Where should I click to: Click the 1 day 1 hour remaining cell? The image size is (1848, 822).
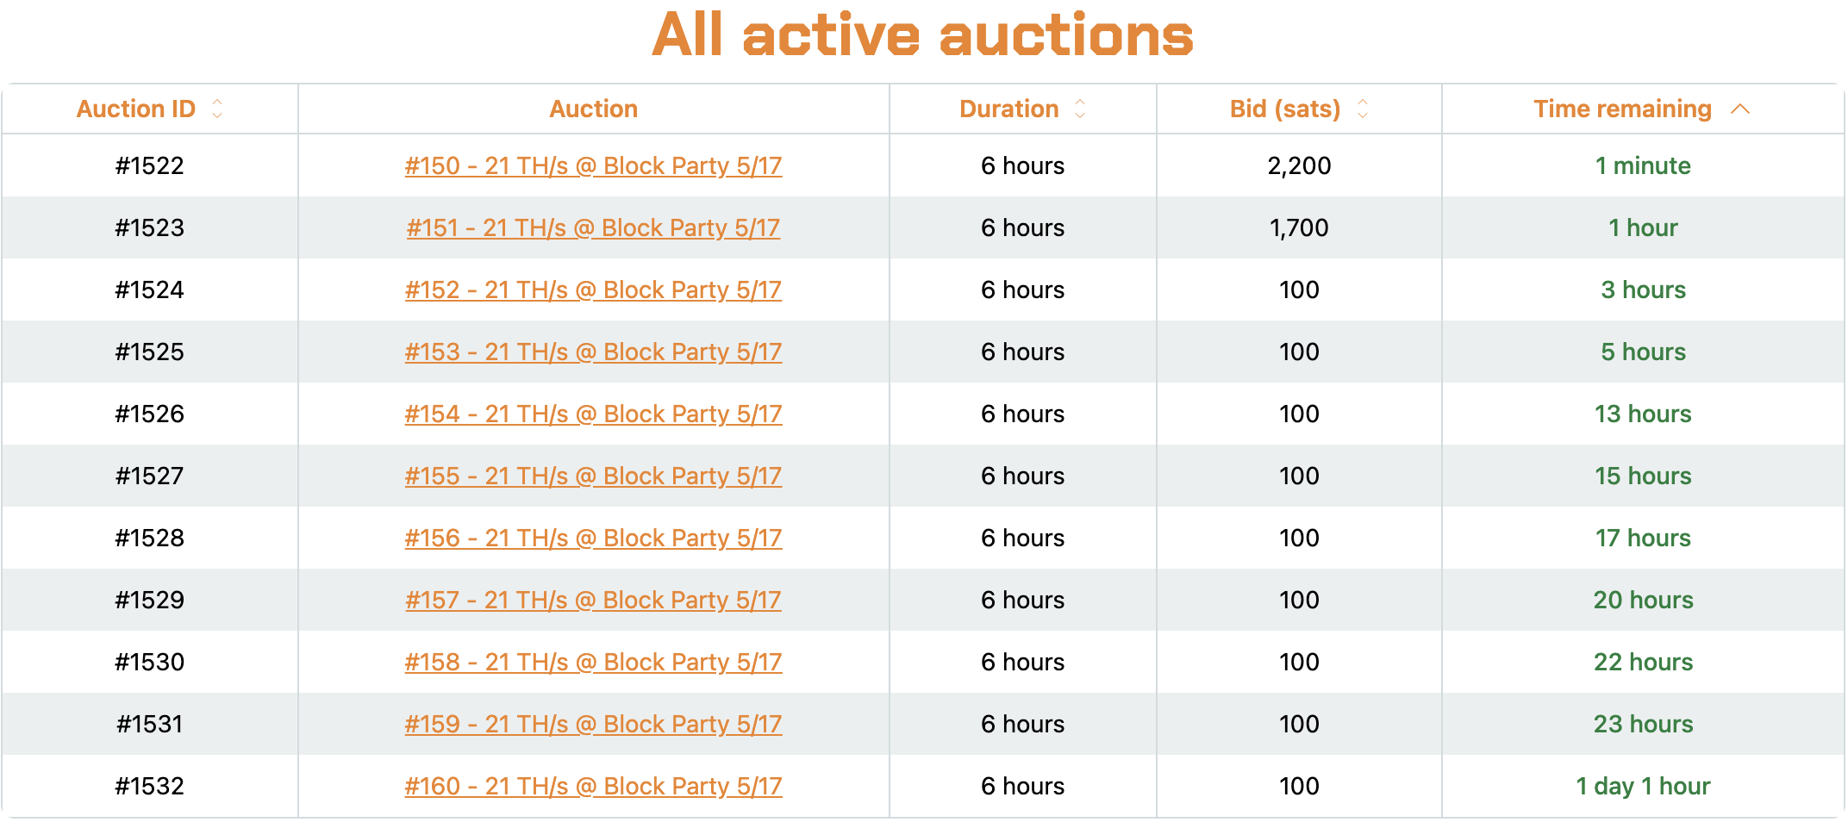coord(1643,786)
